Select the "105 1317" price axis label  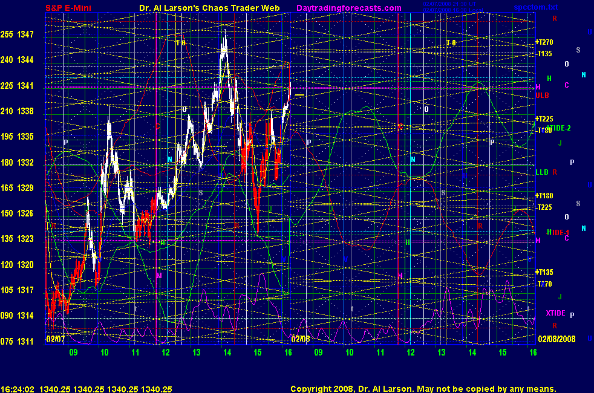(17, 290)
